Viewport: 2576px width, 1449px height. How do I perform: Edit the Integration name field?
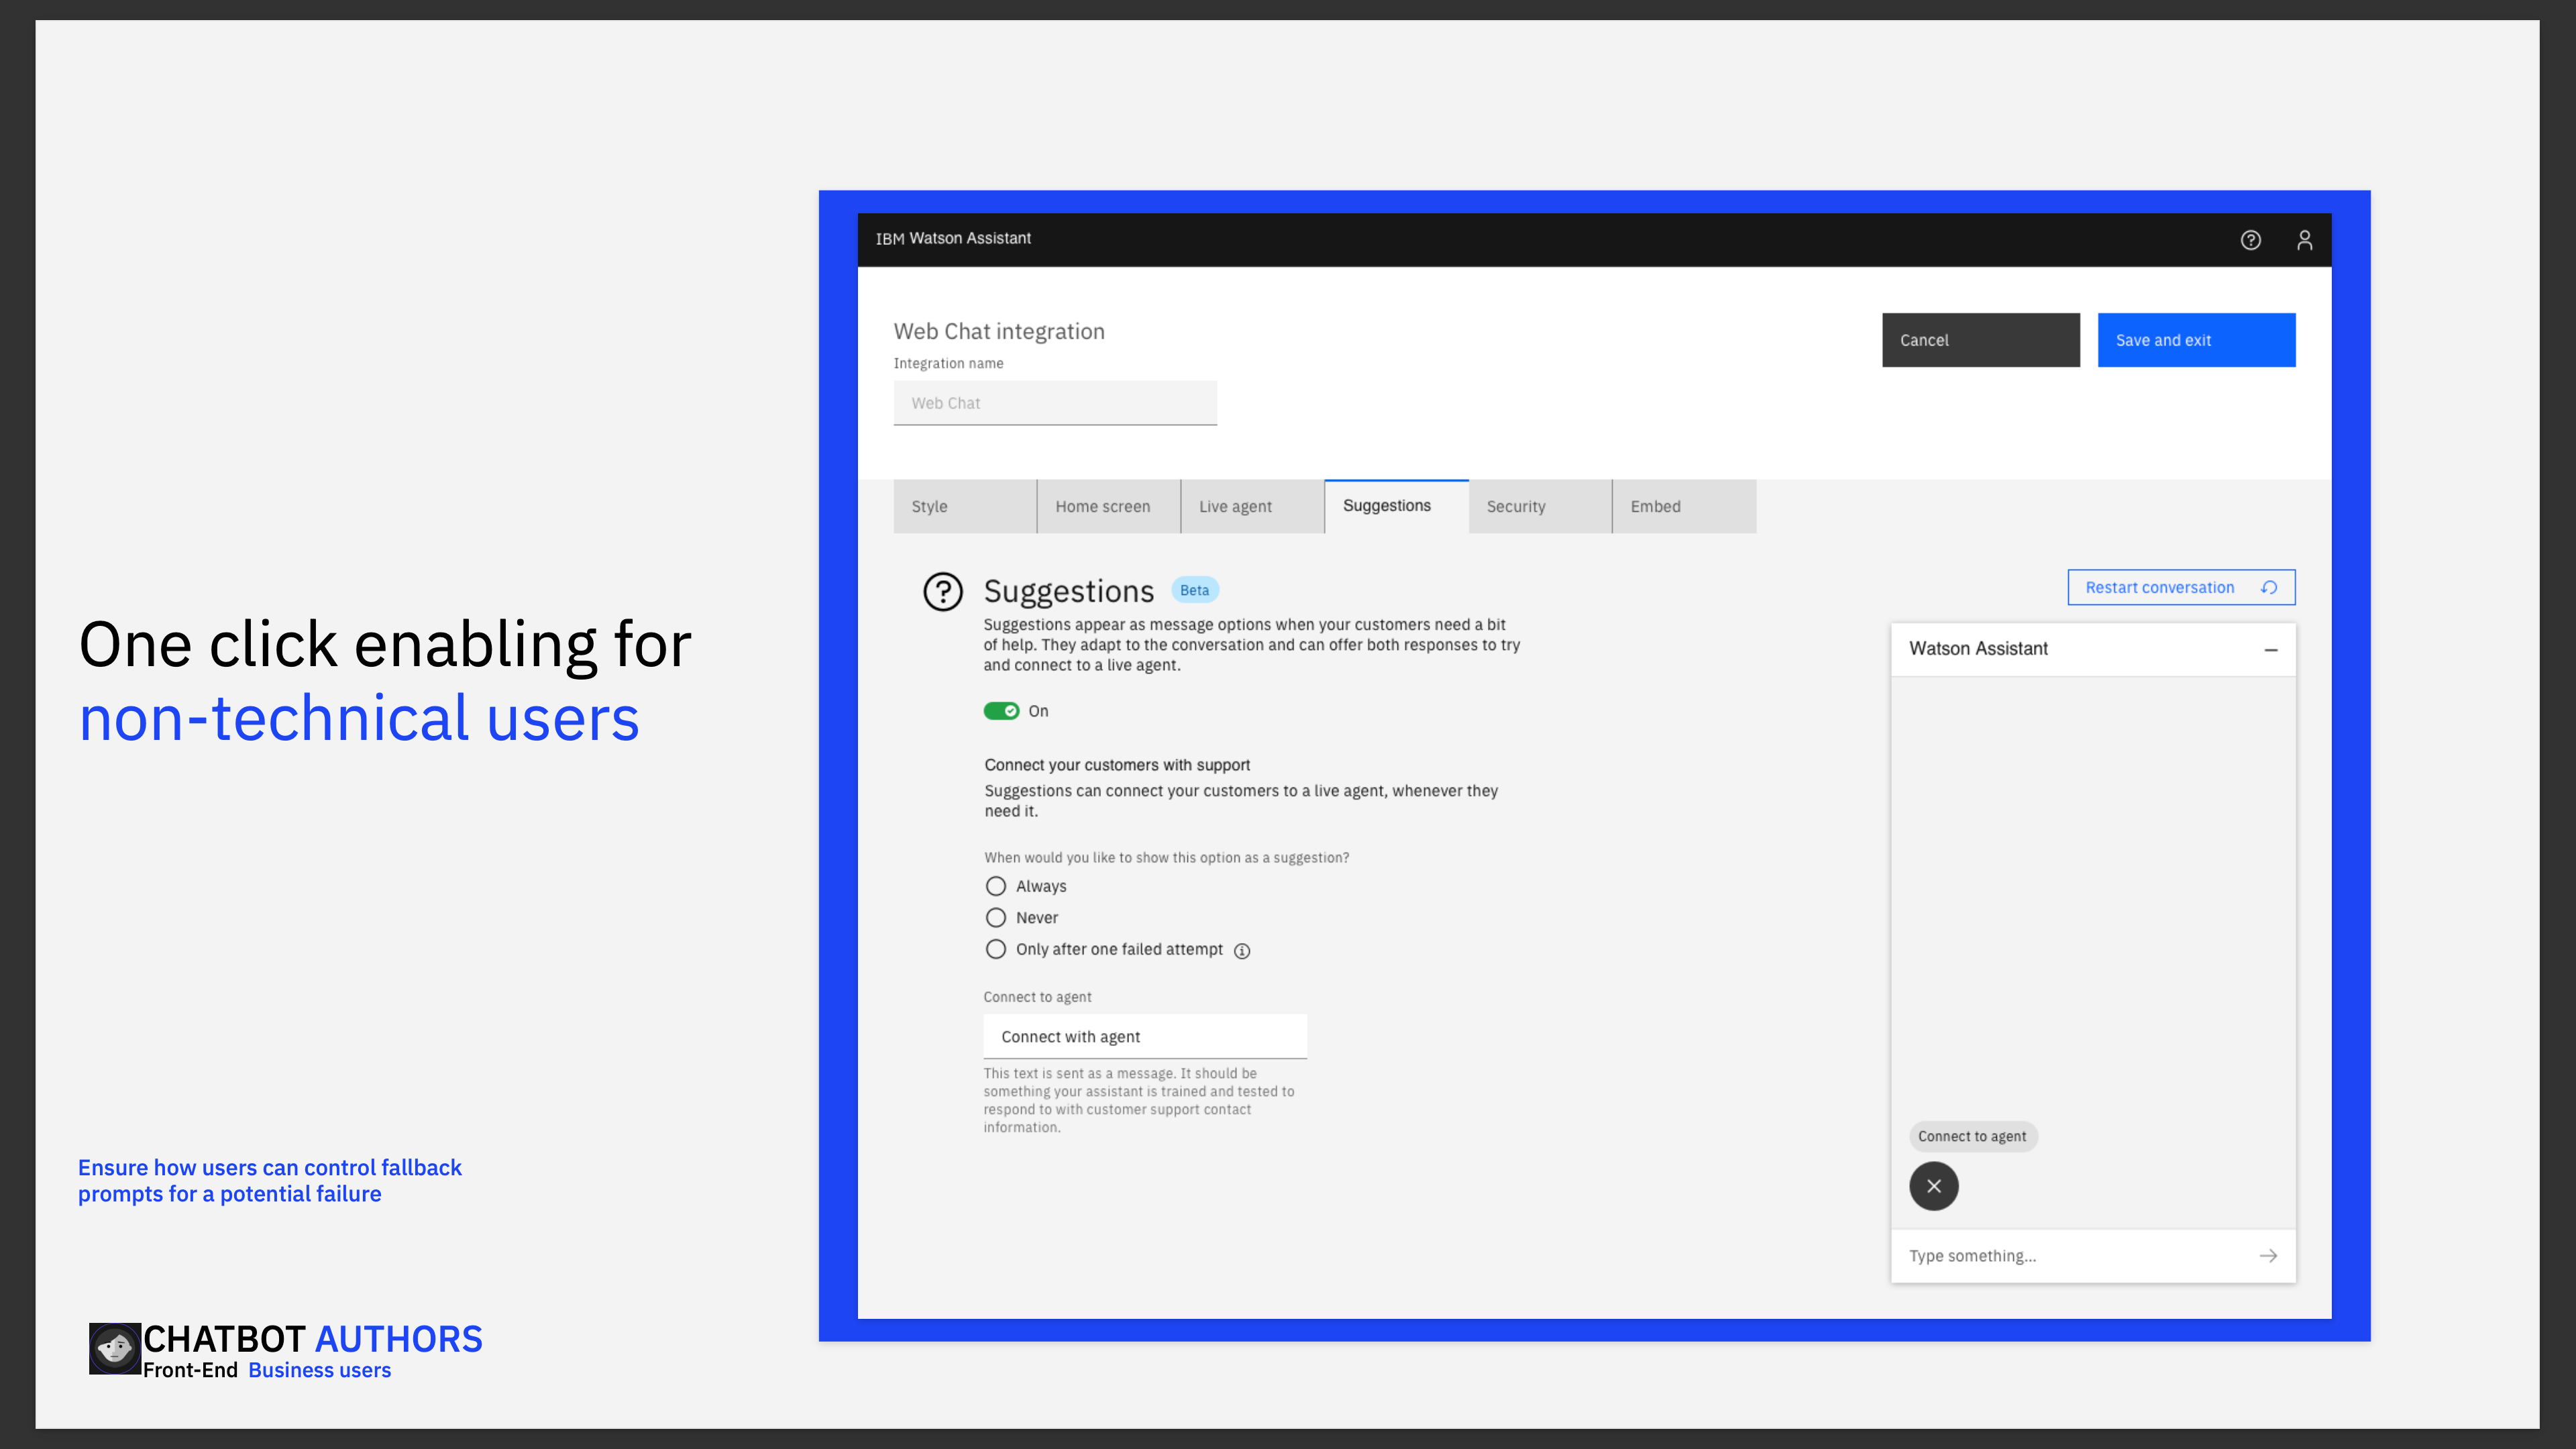click(1055, 403)
